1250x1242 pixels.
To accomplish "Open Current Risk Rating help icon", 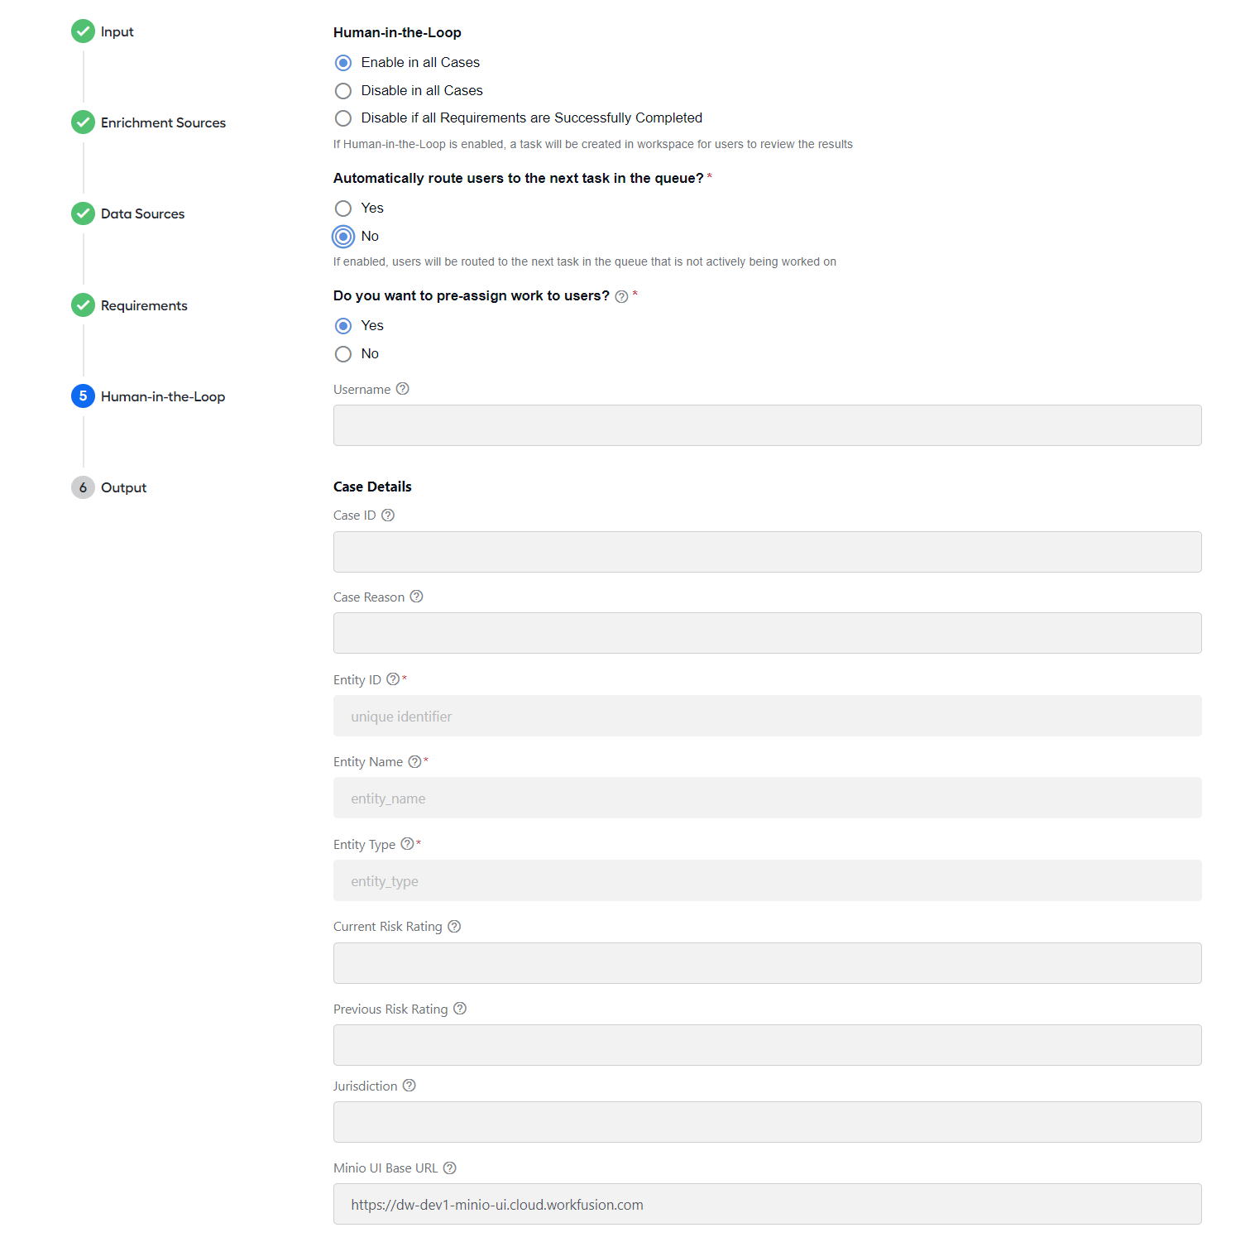I will tap(454, 926).
